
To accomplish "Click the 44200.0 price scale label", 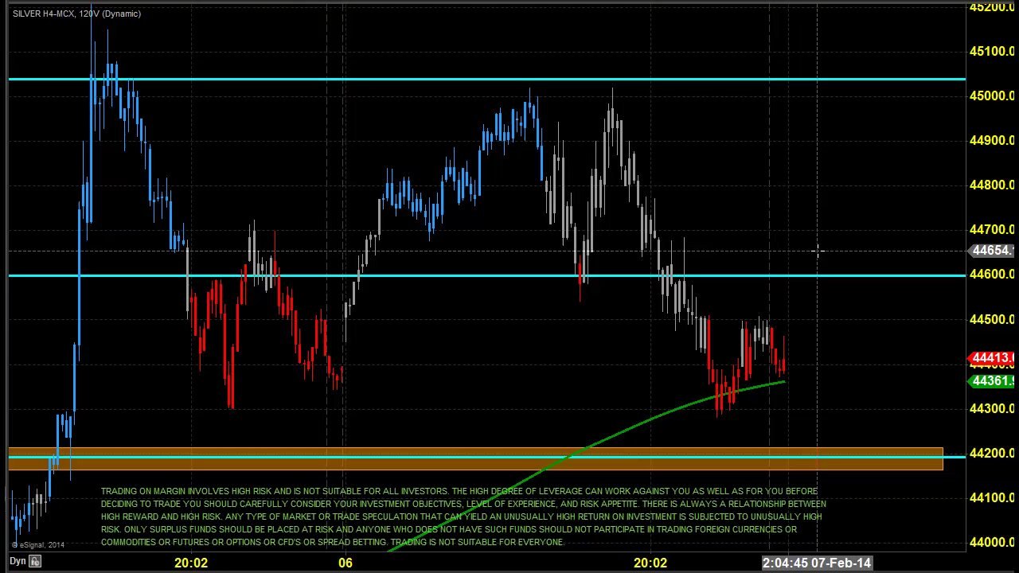I will click(x=992, y=454).
